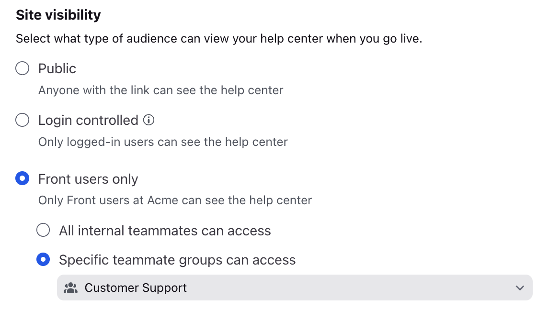Click the 'Select what type of audience' text
The image size is (549, 310).
[x=219, y=39]
